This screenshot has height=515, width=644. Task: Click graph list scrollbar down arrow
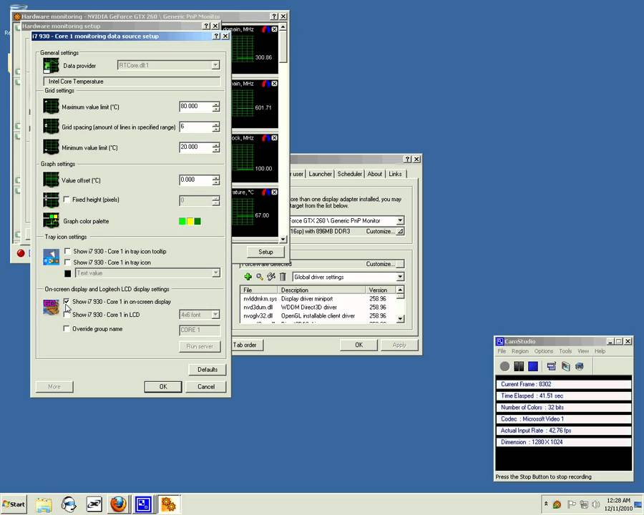[x=283, y=239]
